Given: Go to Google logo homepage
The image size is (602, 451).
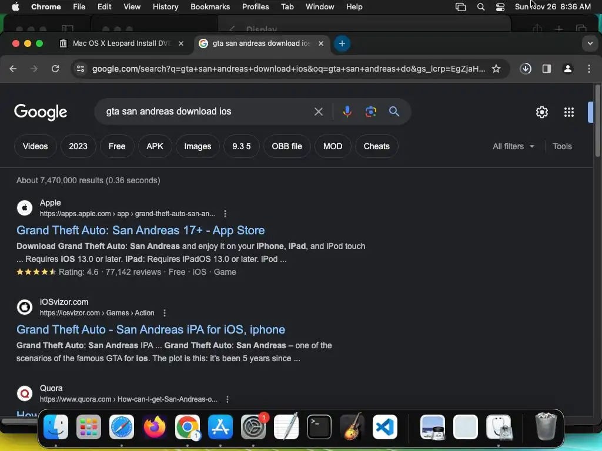Looking at the screenshot, I should [41, 112].
